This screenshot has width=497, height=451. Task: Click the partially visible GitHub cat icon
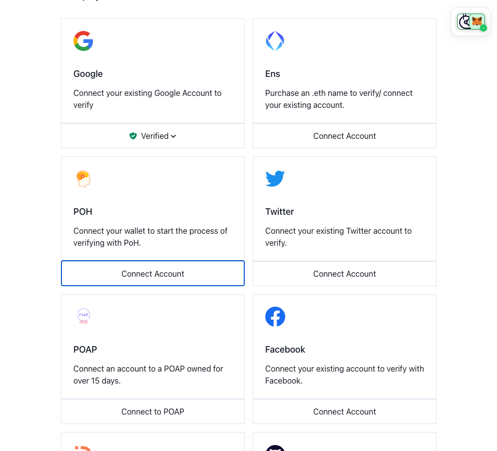pos(275,448)
